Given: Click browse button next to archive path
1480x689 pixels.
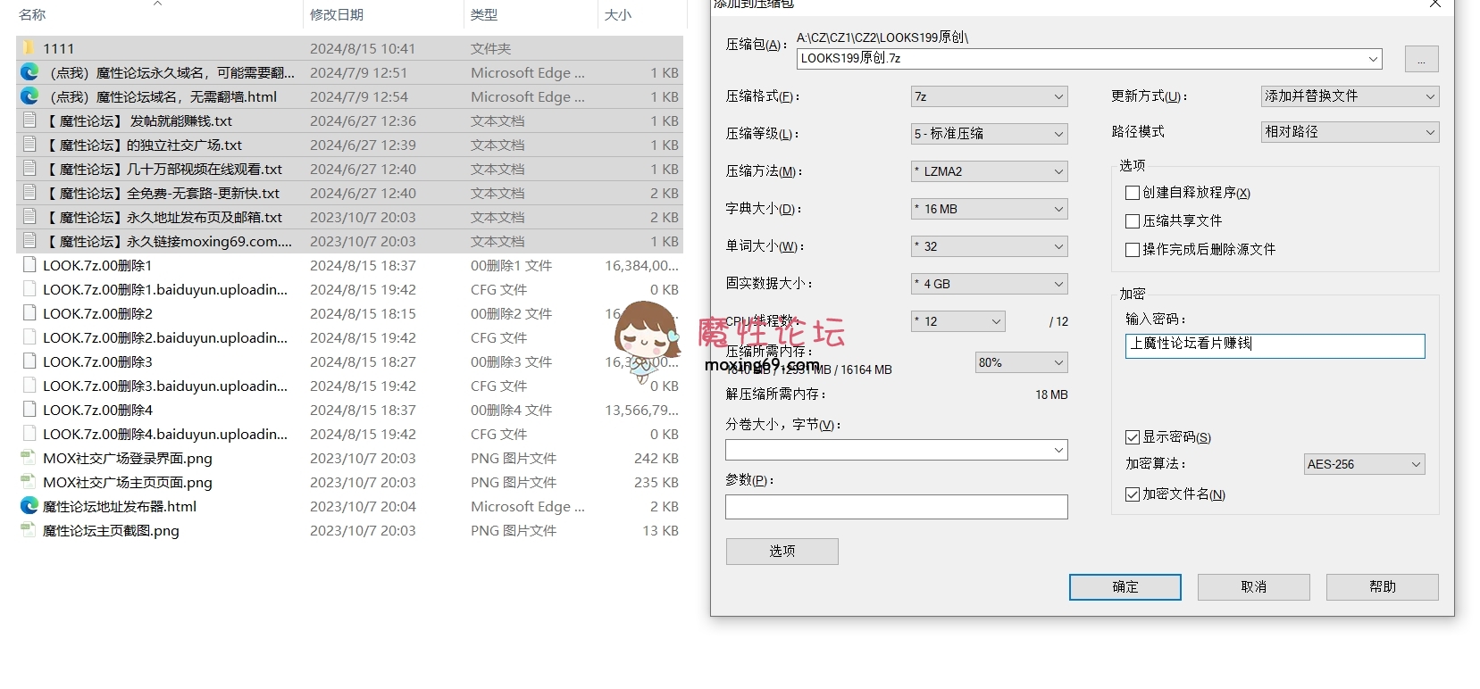Looking at the screenshot, I should (x=1422, y=59).
